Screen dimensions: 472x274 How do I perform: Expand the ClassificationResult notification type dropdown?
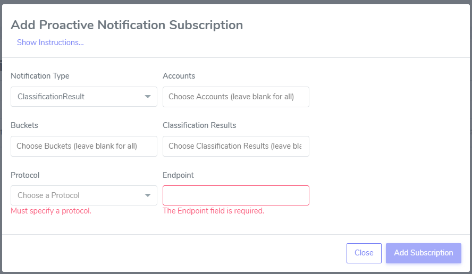[83, 97]
